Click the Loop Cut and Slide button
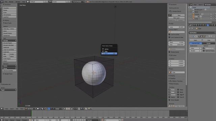Viewport: 216px width, 121px height. pyautogui.click(x=9, y=49)
